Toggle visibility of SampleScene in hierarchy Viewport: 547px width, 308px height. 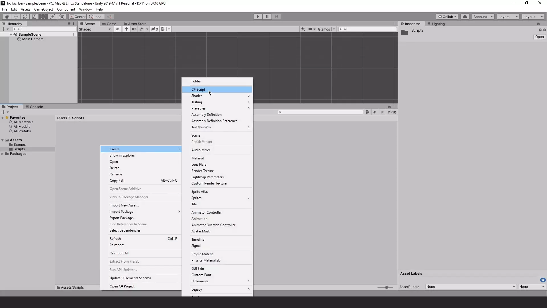tap(10, 34)
